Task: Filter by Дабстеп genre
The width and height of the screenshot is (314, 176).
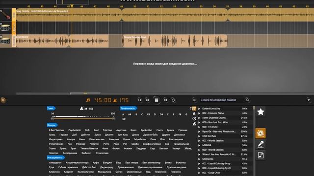Action: (85, 135)
